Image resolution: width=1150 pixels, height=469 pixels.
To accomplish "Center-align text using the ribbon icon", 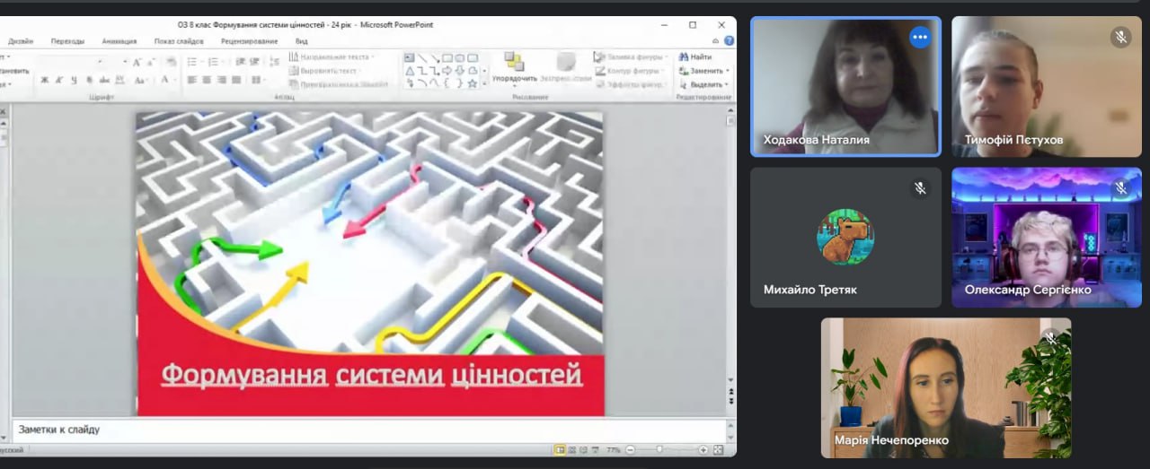I will (x=207, y=80).
